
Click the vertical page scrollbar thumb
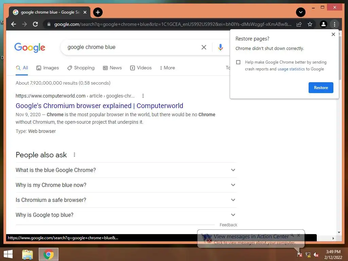tap(340, 58)
